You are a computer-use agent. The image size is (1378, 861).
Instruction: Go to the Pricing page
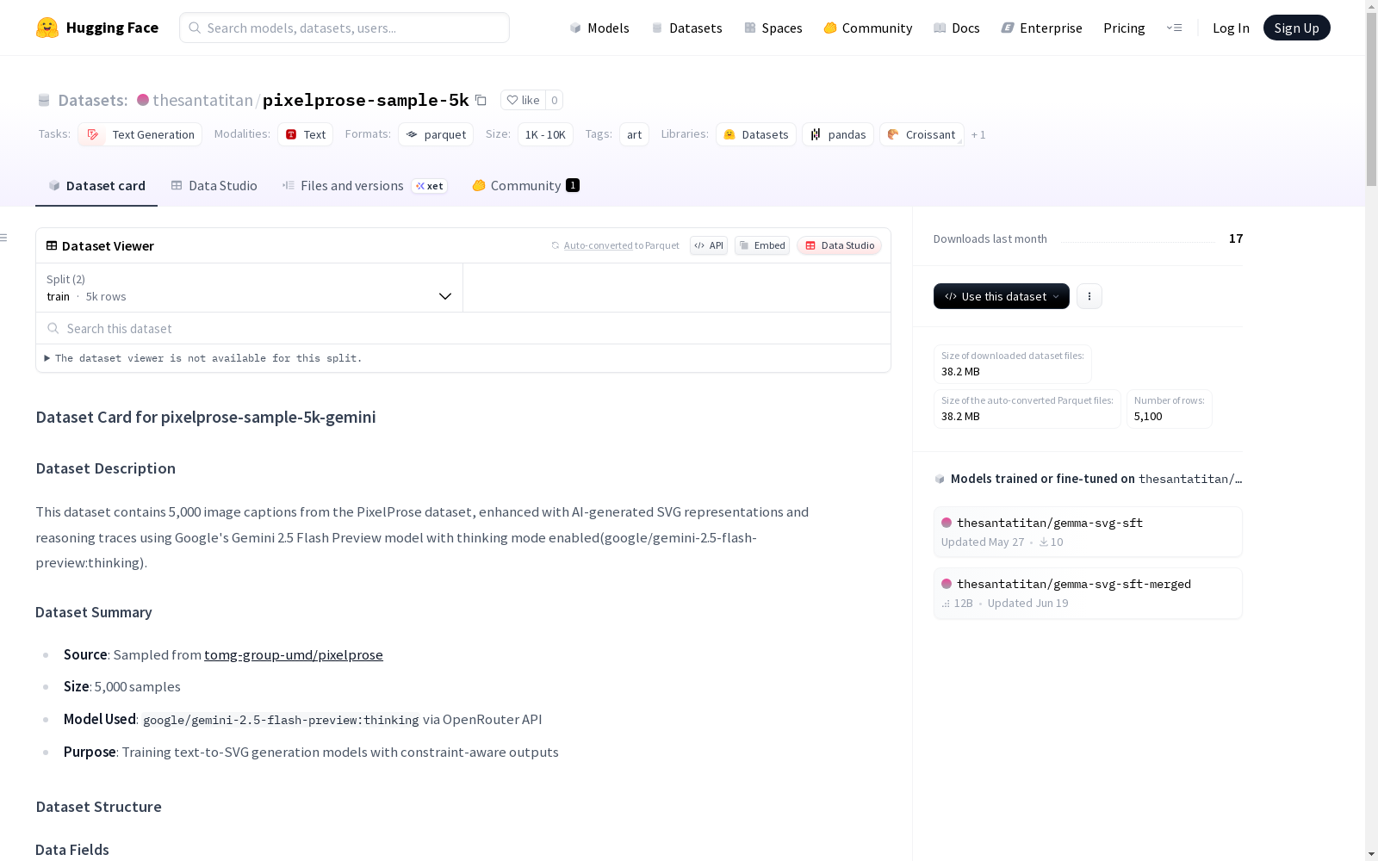pos(1124,28)
